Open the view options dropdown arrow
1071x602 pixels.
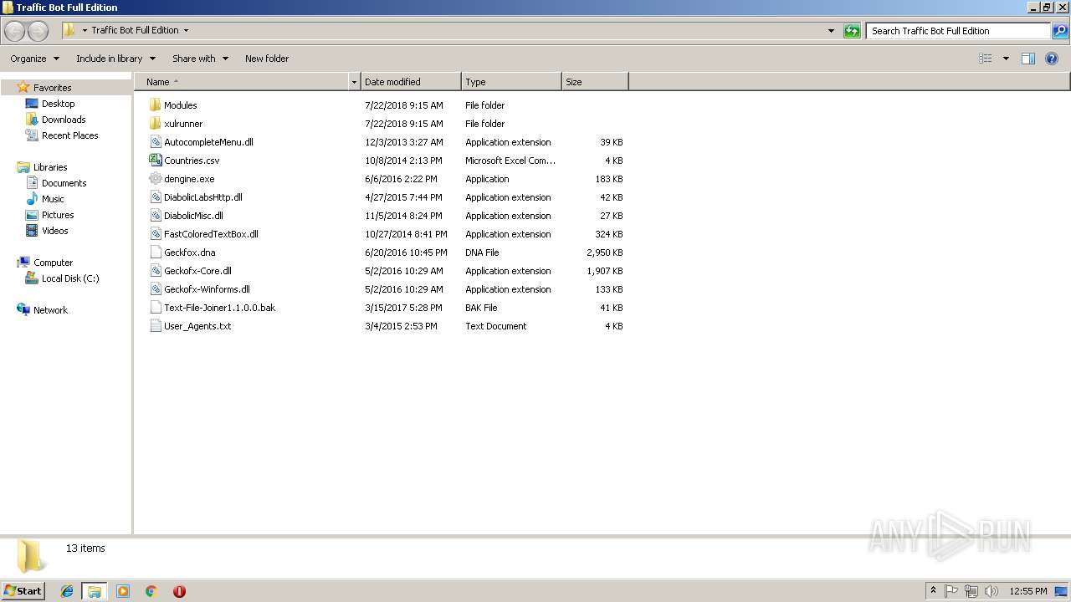click(x=1006, y=59)
